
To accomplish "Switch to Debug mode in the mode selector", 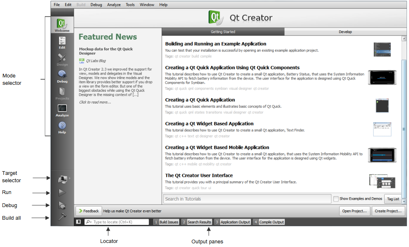I will point(62,77).
